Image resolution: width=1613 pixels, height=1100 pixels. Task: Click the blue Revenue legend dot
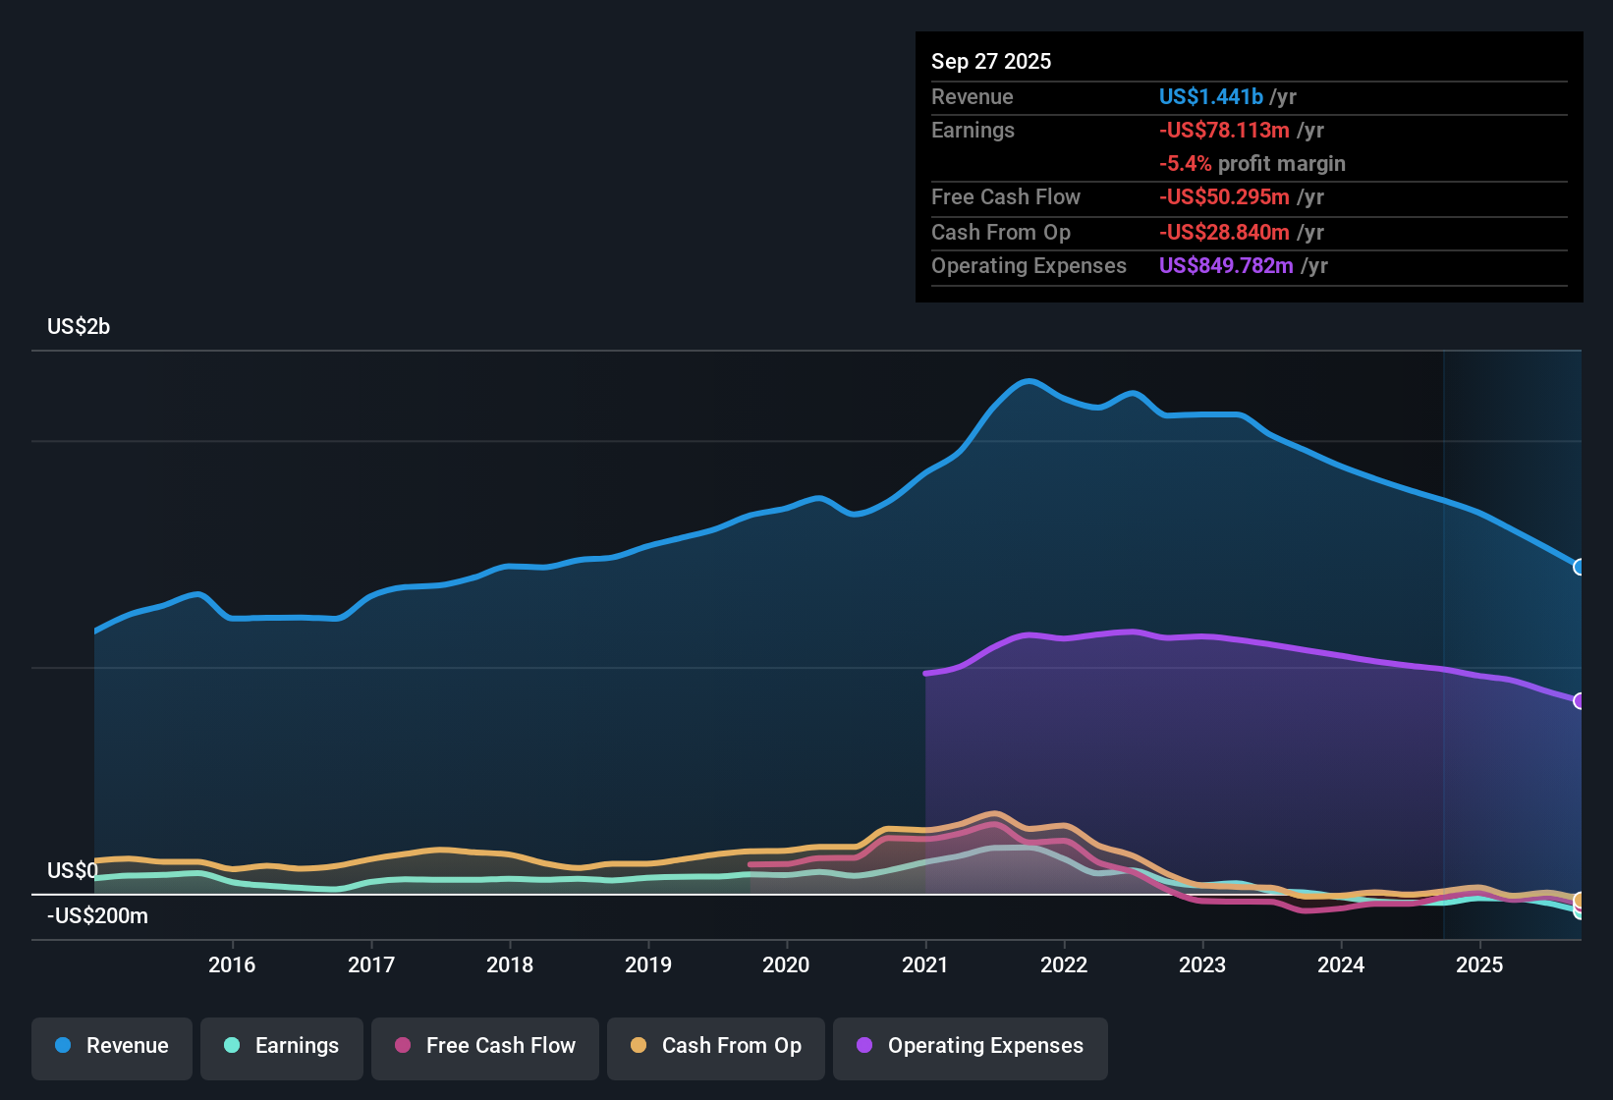63,1045
